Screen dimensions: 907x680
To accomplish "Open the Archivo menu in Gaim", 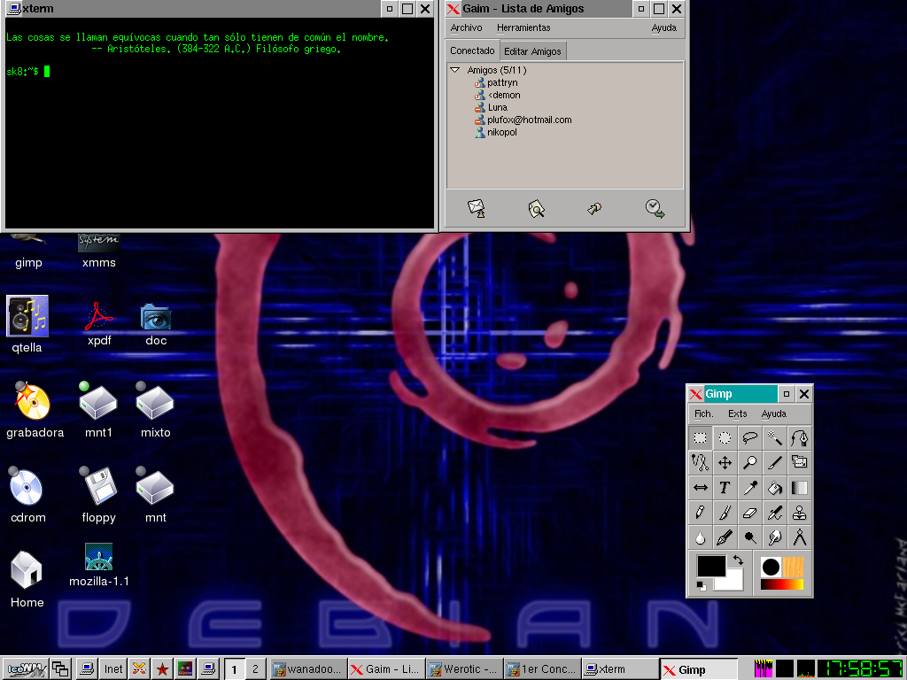I will [466, 27].
